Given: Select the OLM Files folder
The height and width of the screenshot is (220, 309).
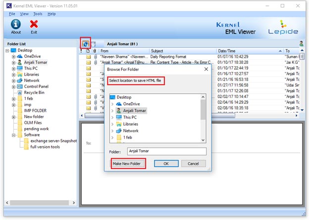Looking at the screenshot, I should coord(33,123).
